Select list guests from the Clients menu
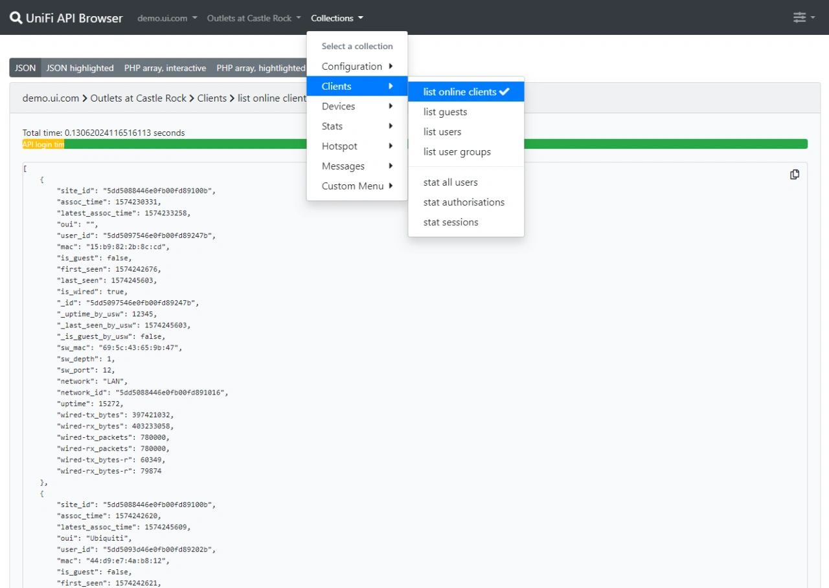Viewport: 829px width, 588px height. (445, 111)
